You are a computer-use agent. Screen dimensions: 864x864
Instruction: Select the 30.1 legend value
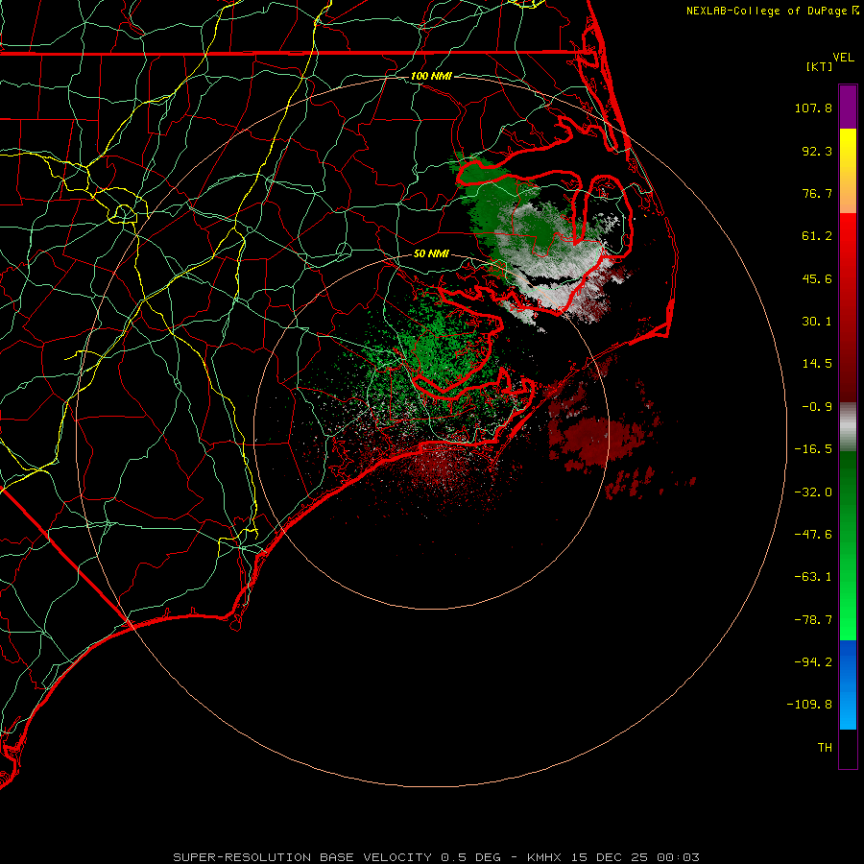coord(817,322)
